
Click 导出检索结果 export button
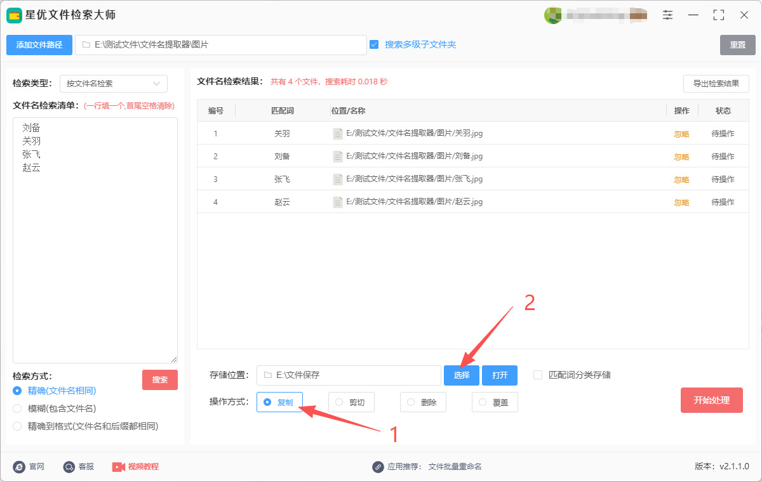tap(716, 84)
